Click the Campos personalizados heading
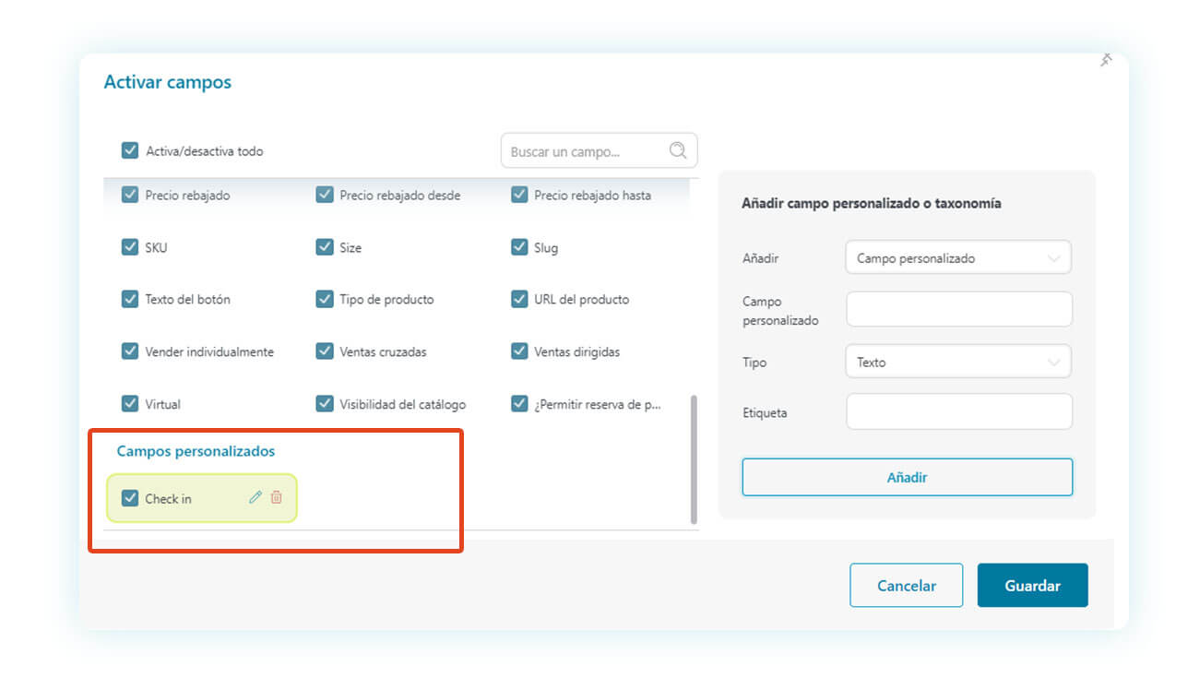This screenshot has width=1199, height=690. coord(196,451)
